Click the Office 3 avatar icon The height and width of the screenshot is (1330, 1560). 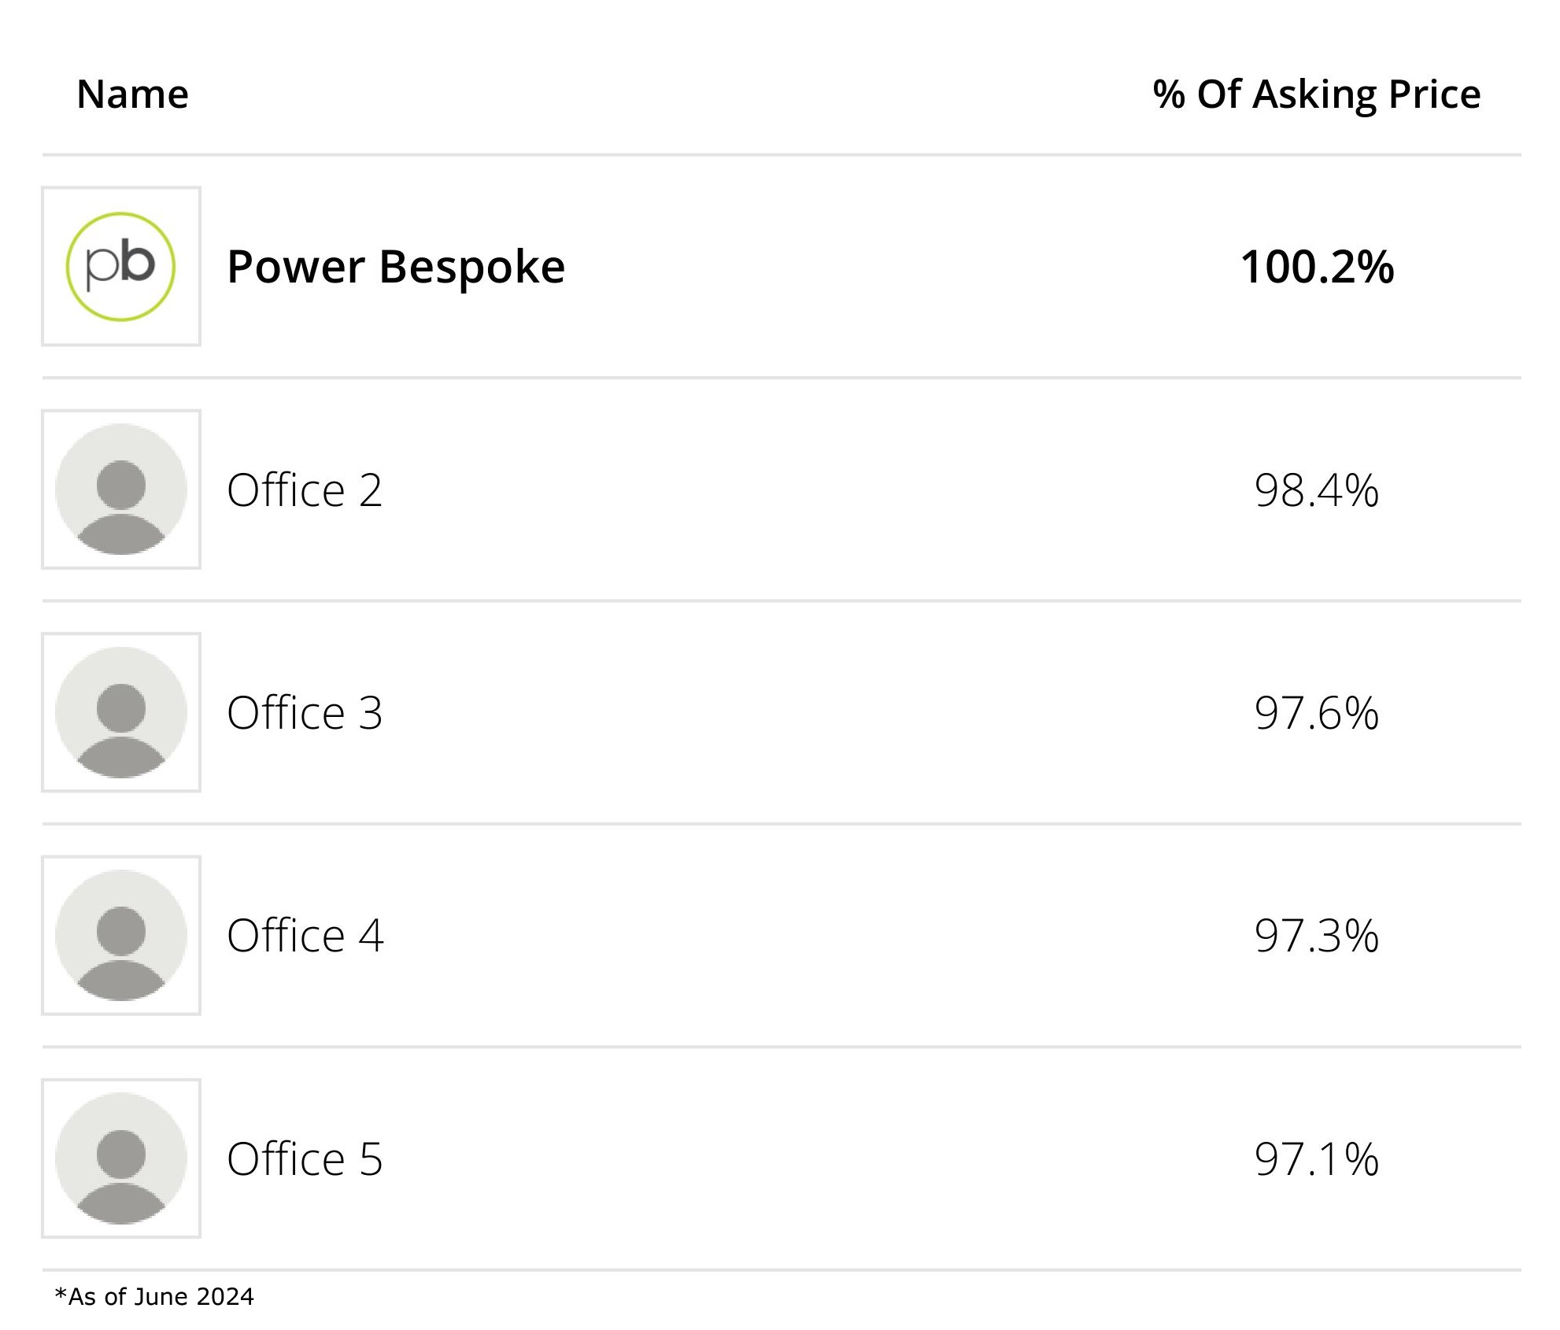coord(120,712)
